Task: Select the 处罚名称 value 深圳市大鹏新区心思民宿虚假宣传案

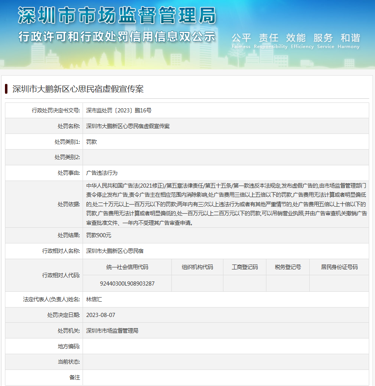Action: 128,126
